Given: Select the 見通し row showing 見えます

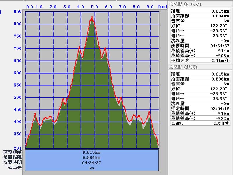Looking at the screenshot, I should [200, 123].
